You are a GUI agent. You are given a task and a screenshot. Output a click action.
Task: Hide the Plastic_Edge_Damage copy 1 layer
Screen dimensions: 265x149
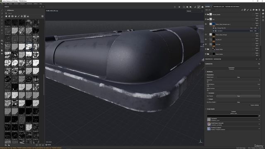[x=206, y=24]
